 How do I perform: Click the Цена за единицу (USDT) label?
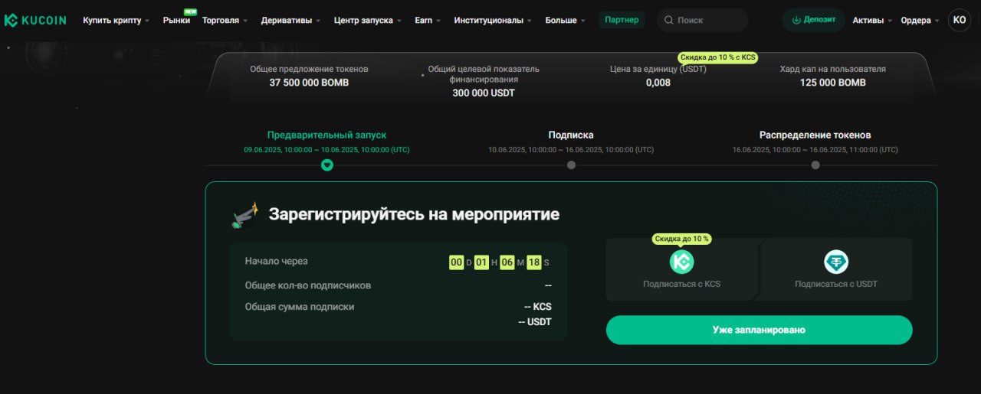pyautogui.click(x=658, y=69)
